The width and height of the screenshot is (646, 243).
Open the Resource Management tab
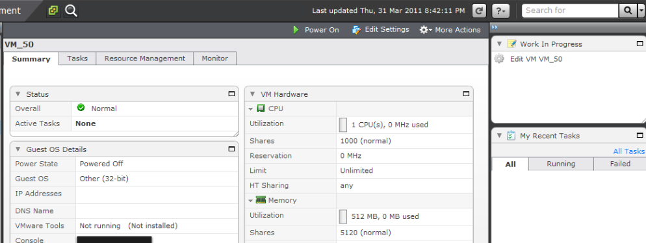coord(145,58)
